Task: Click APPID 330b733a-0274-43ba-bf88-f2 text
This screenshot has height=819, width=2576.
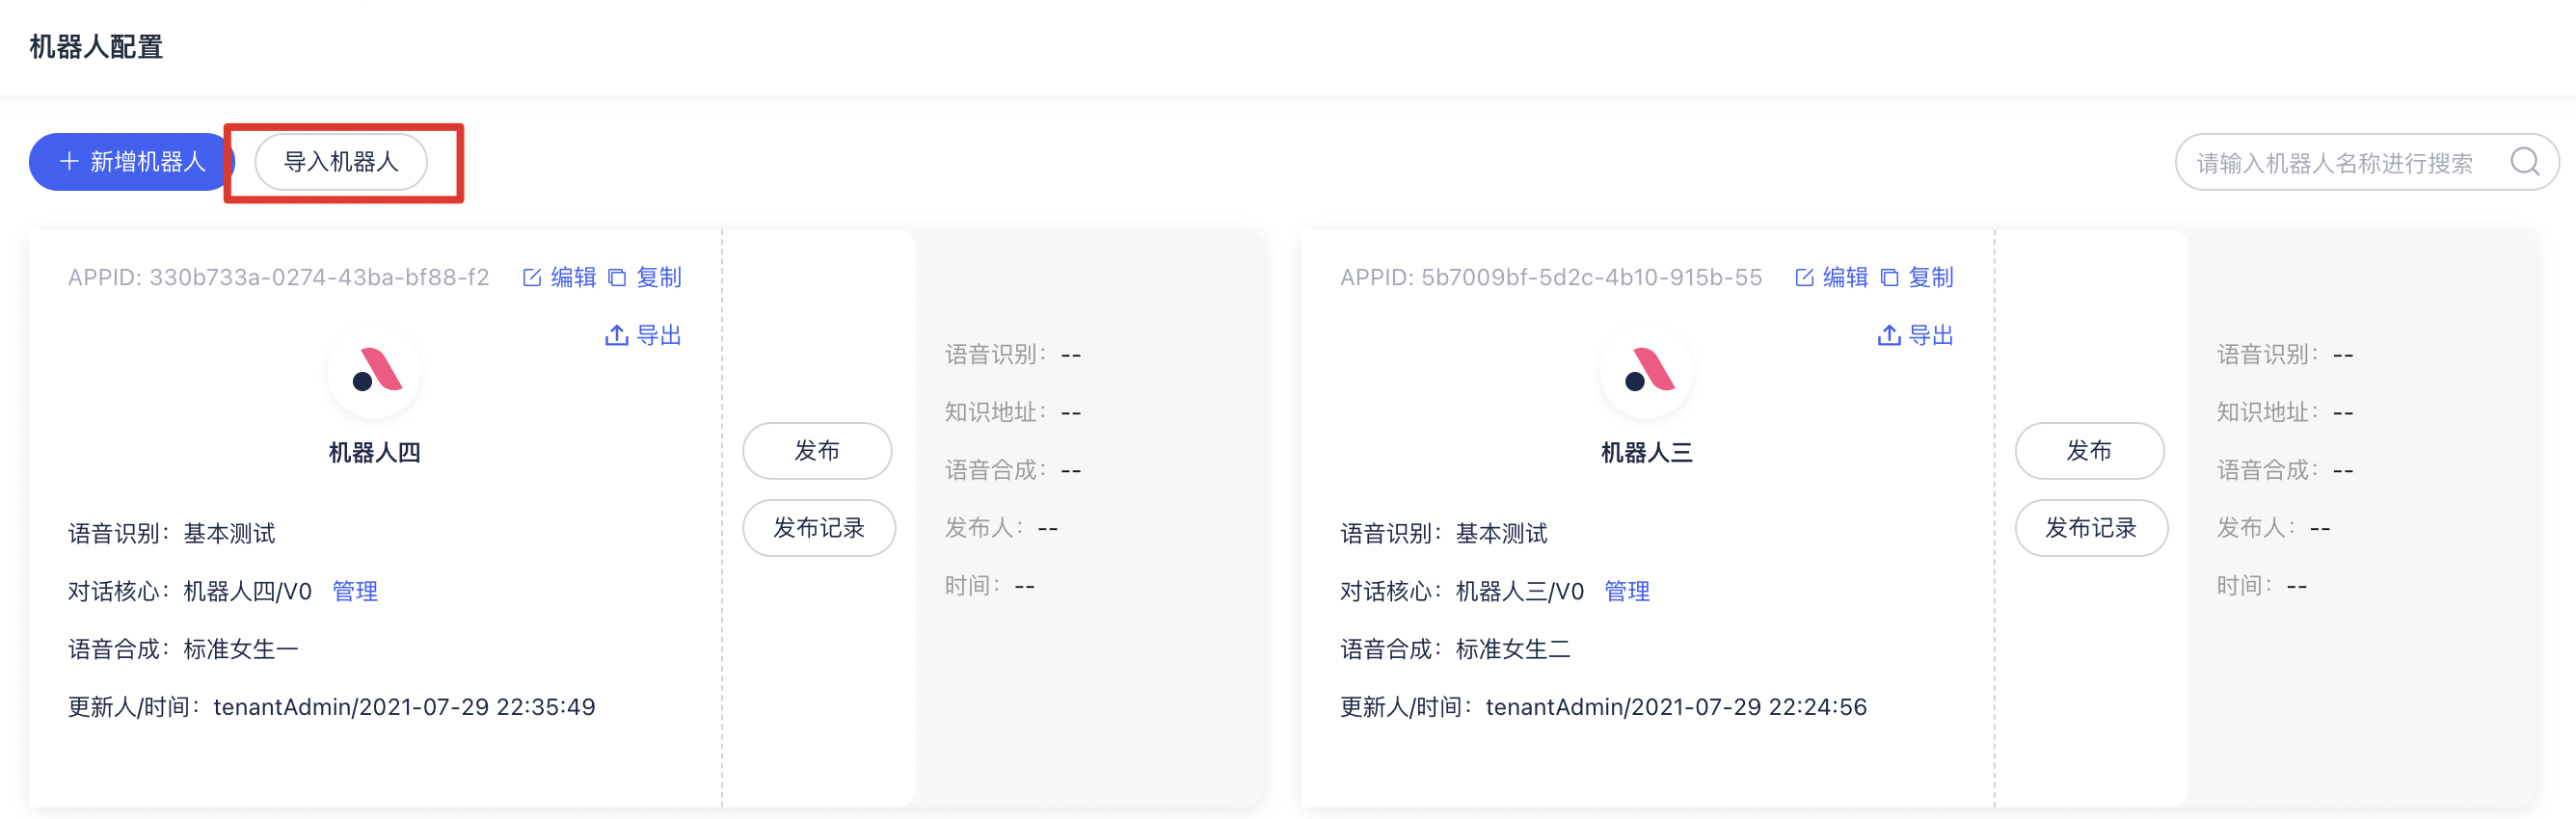Action: point(279,277)
